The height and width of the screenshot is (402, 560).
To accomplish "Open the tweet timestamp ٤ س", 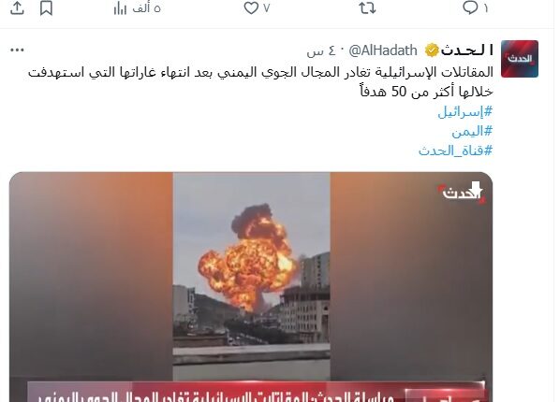I will click(321, 51).
